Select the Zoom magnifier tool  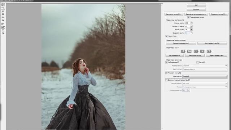point(3,33)
